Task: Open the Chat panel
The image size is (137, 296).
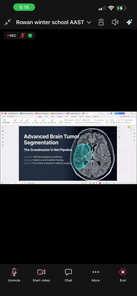Action: (68, 272)
